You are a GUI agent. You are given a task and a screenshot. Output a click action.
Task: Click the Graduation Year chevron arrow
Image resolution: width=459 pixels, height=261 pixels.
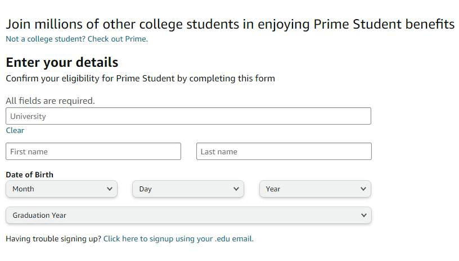click(363, 215)
